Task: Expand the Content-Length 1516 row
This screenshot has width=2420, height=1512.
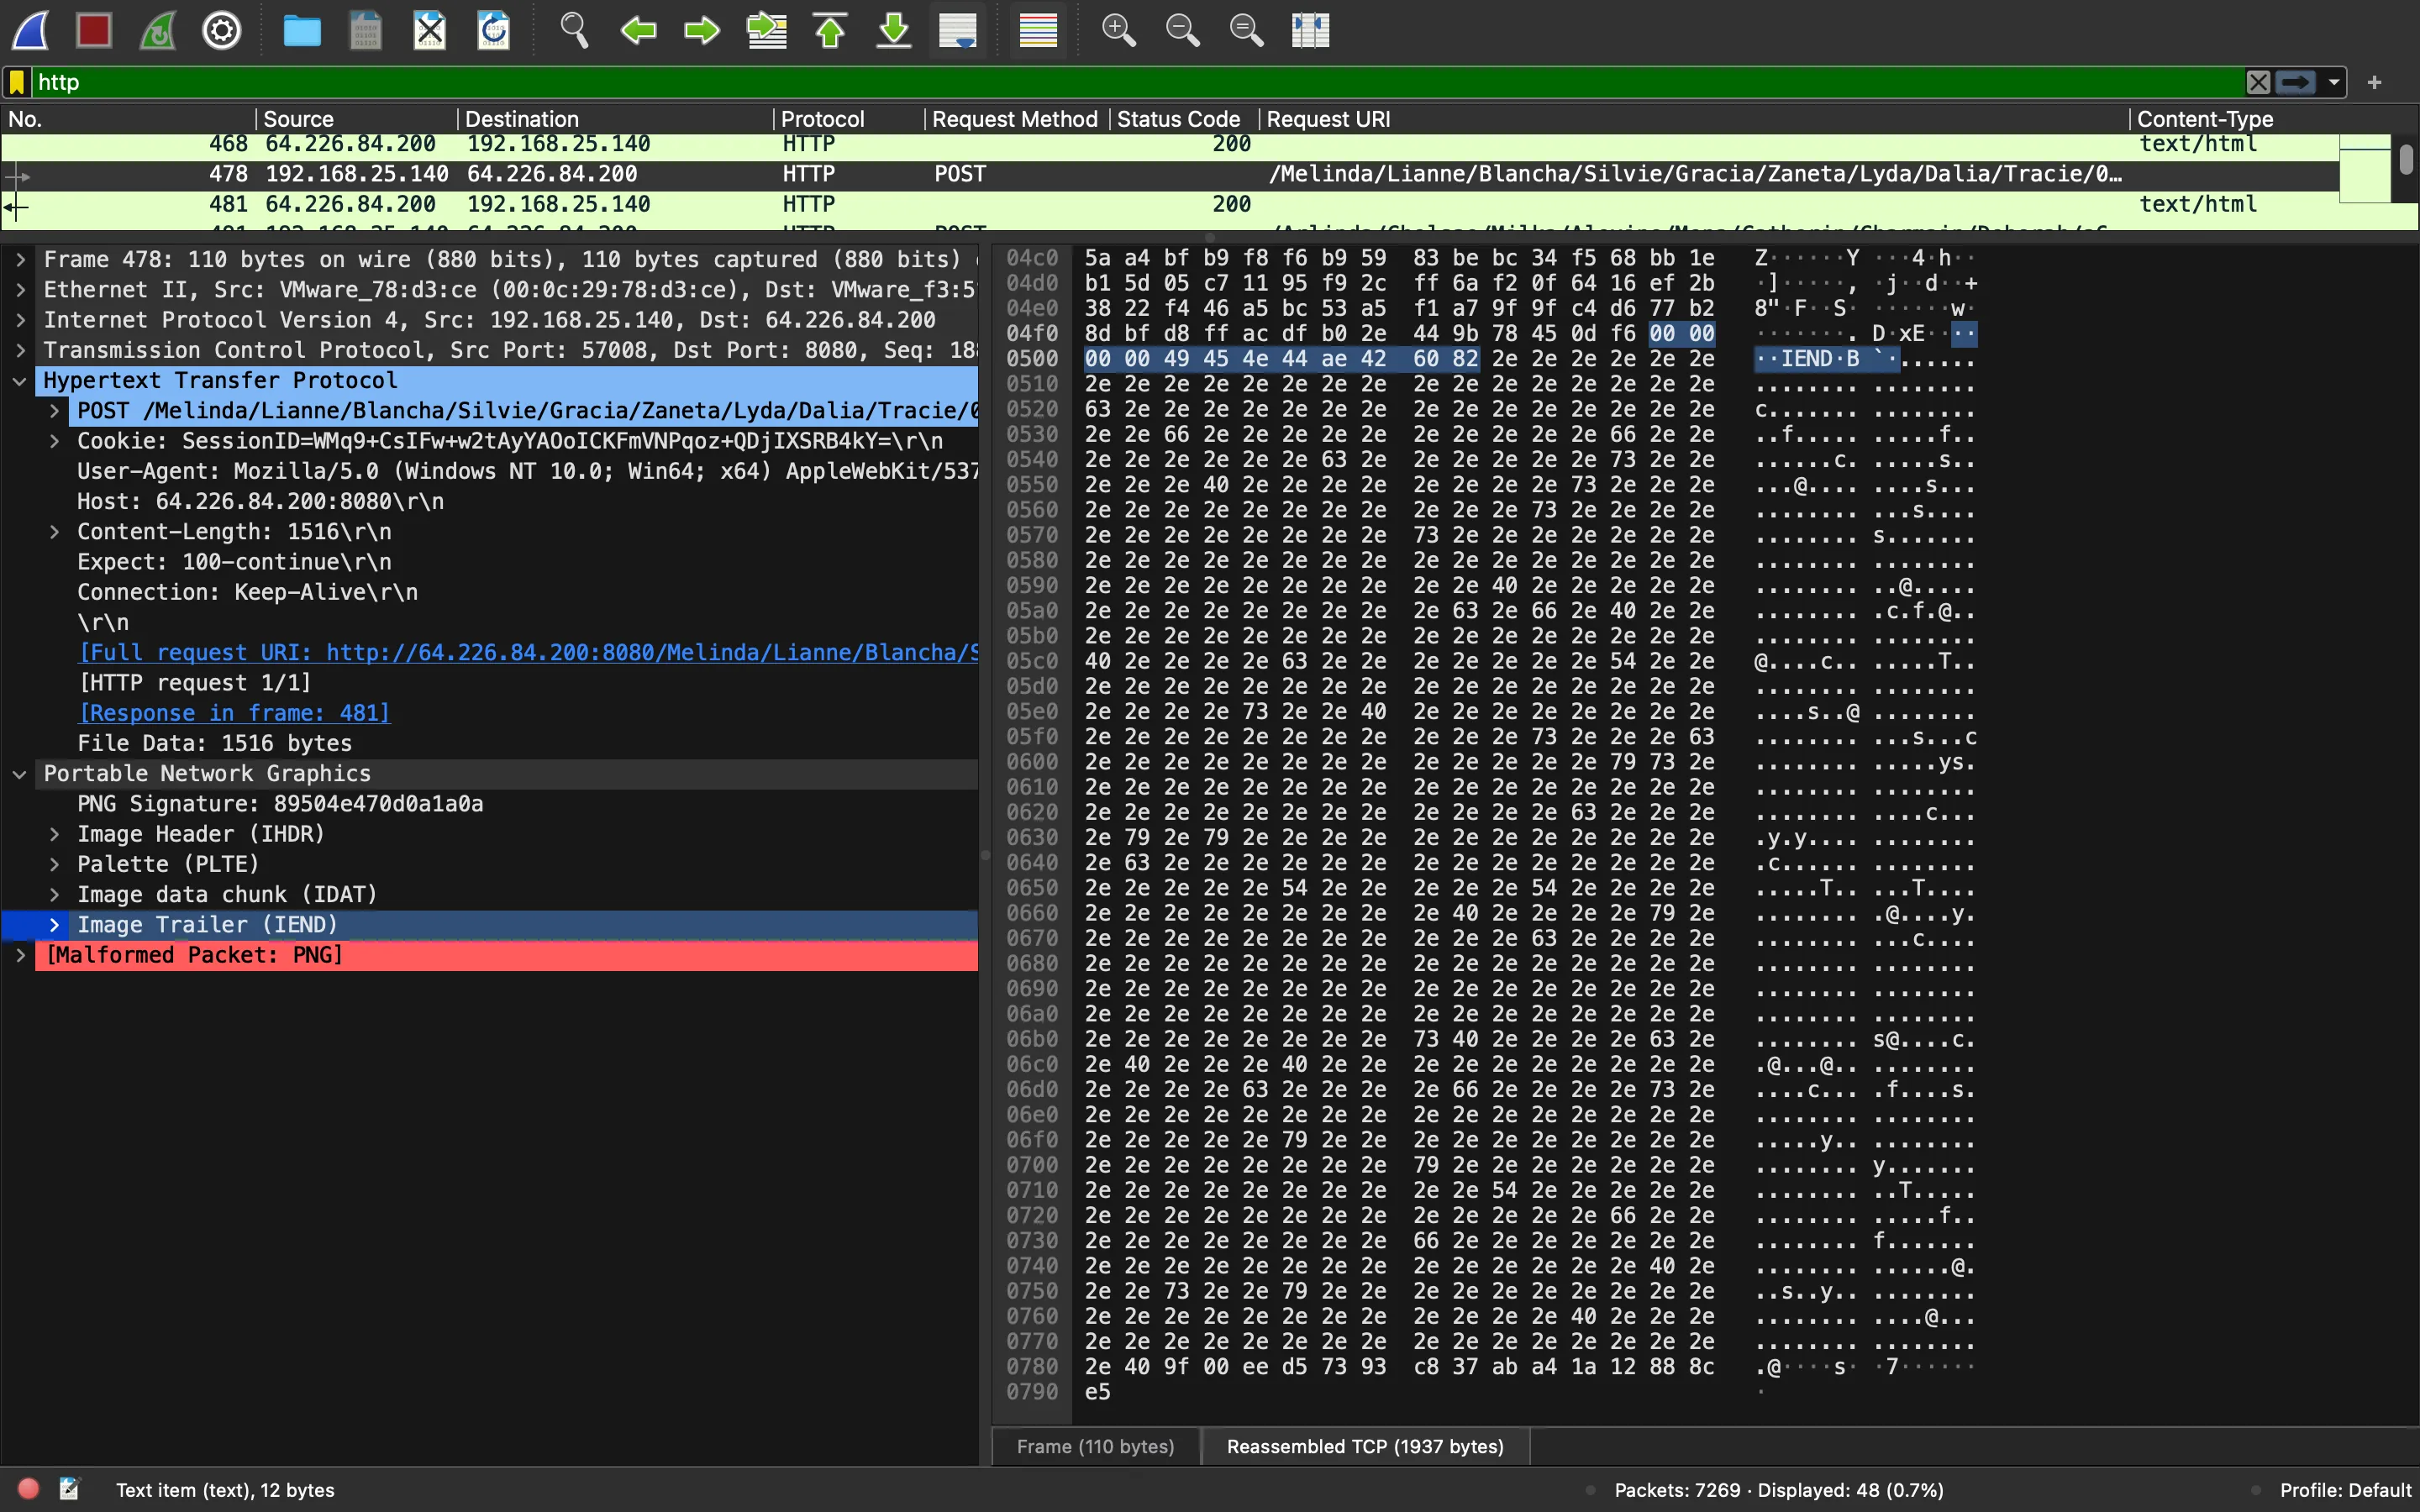Action: coord(54,532)
